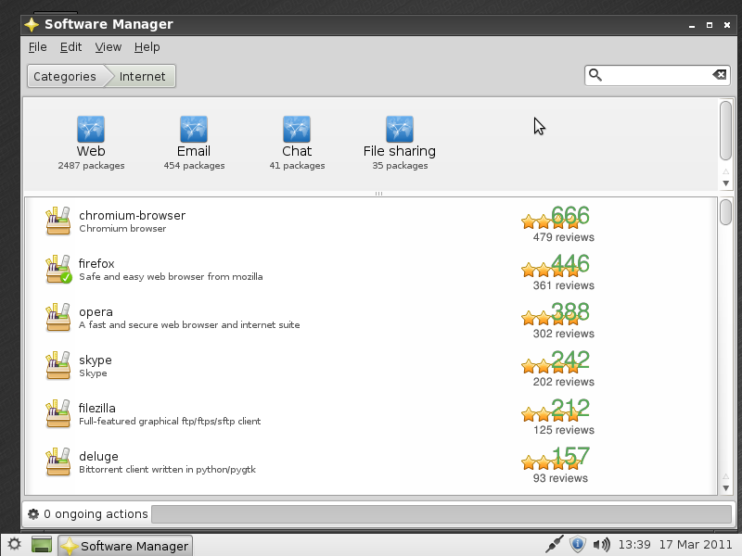The height and width of the screenshot is (556, 742).
Task: Collapse the categories pane with the splitter handle
Action: point(378,193)
